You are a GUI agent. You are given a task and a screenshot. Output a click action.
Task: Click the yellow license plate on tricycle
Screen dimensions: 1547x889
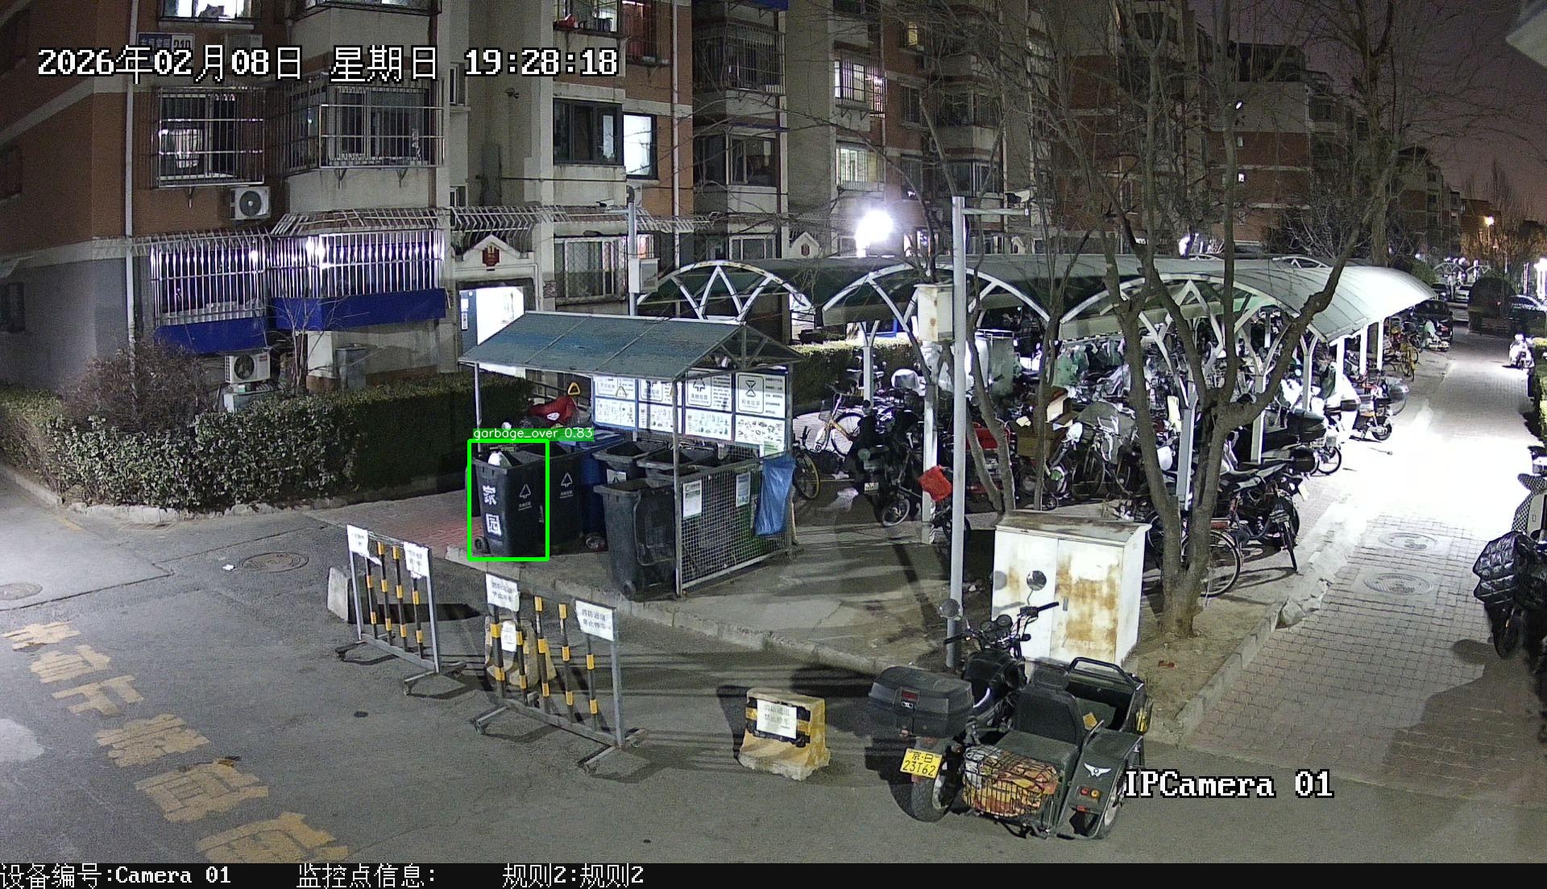(x=919, y=762)
